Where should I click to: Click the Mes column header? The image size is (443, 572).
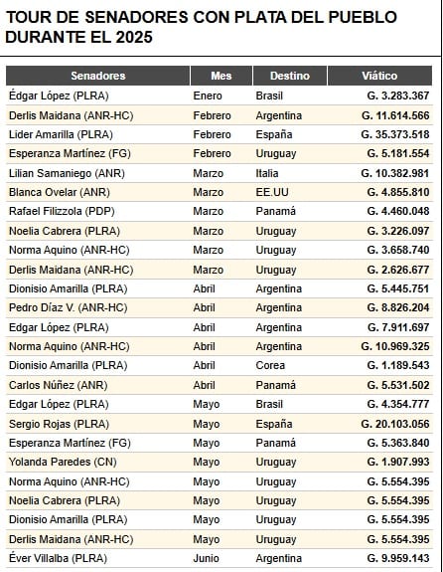pos(221,76)
